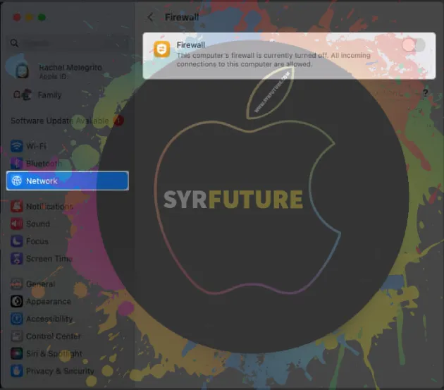Viewport: 444px width, 390px height.
Task: Open Control Center settings label
Action: click(54, 336)
